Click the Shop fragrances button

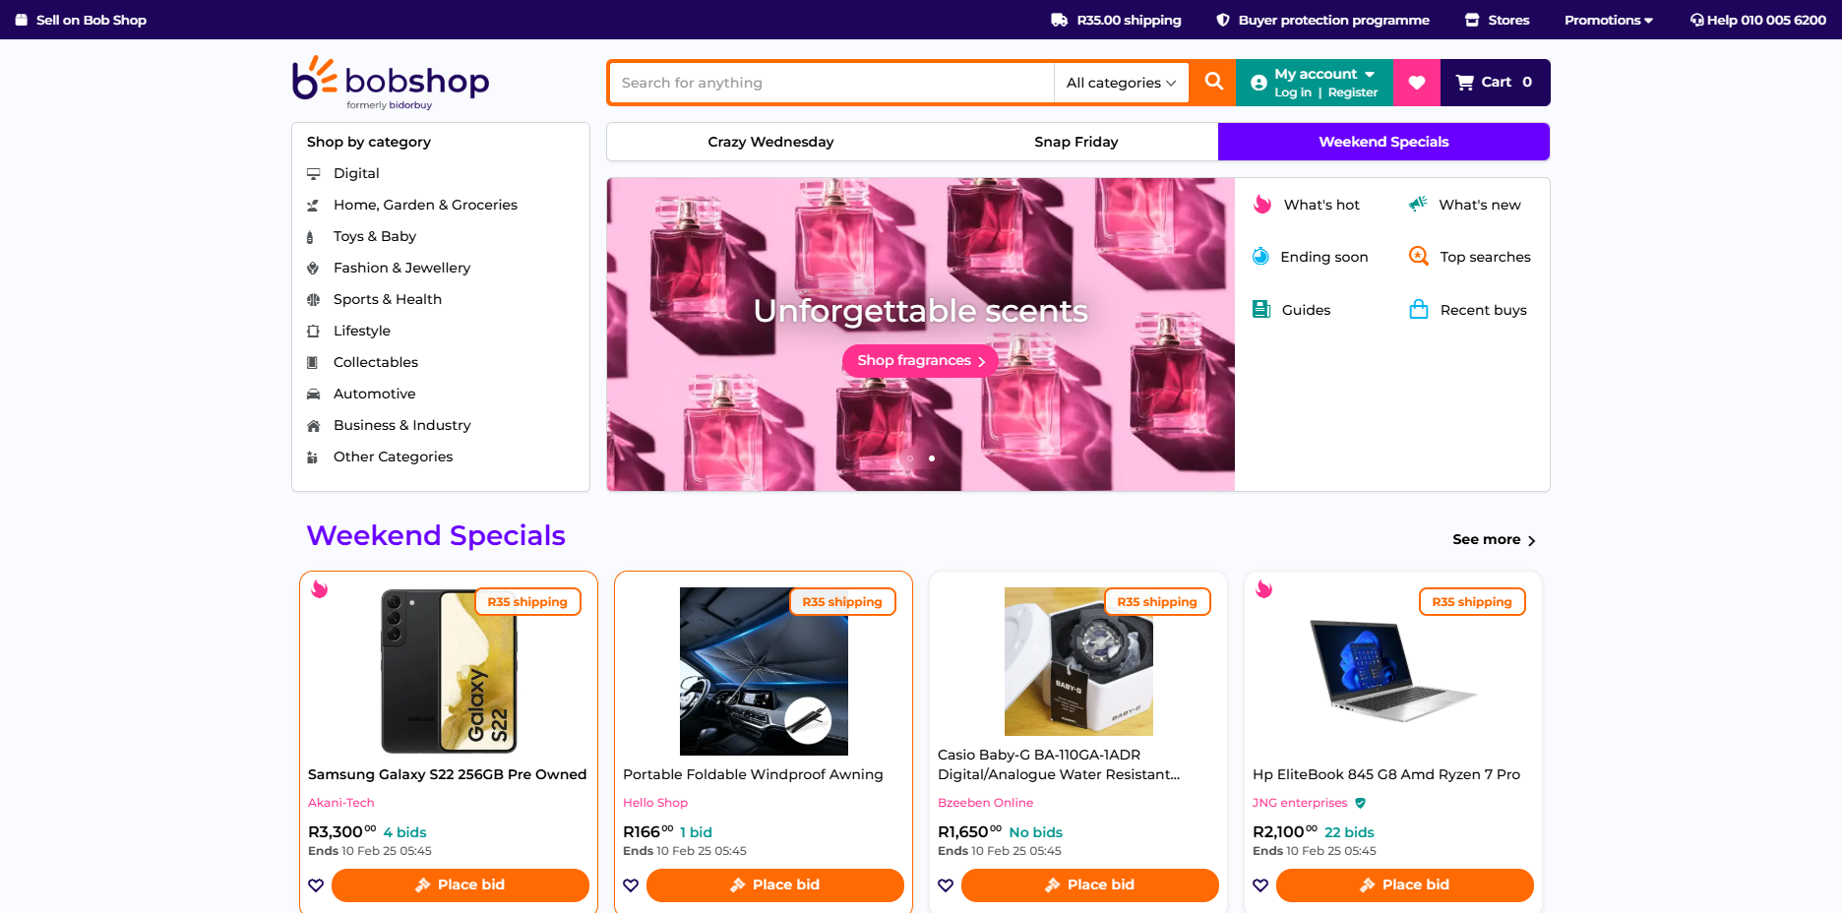click(x=920, y=361)
